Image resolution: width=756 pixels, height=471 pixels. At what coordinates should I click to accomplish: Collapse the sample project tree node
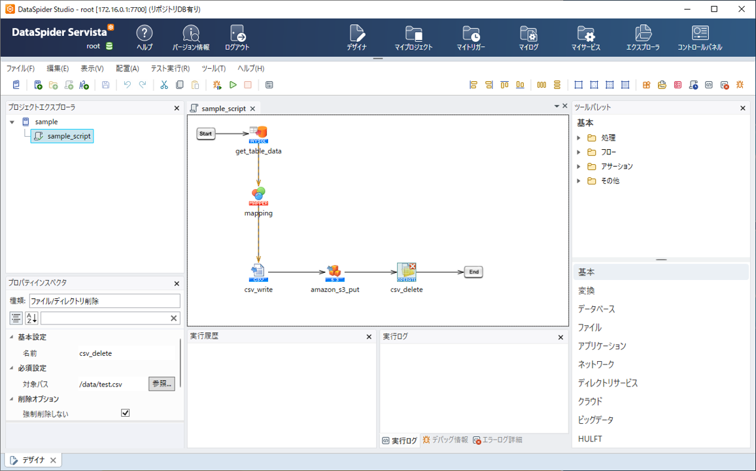point(12,122)
